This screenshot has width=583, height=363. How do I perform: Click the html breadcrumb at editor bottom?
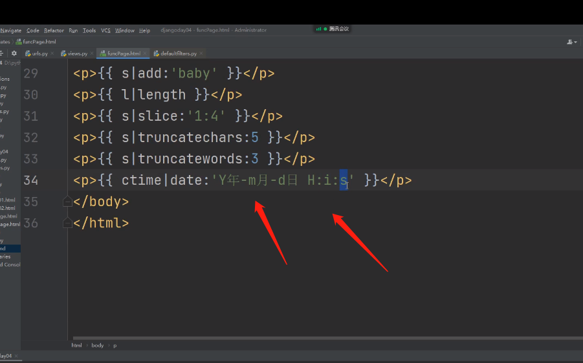76,345
